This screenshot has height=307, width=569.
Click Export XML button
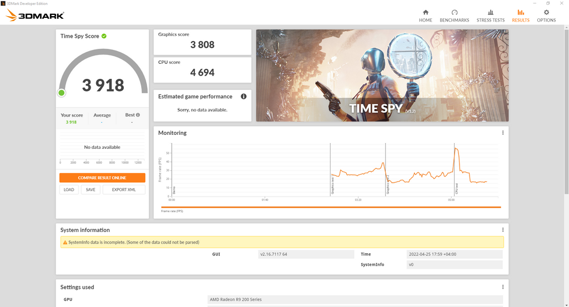pos(124,189)
